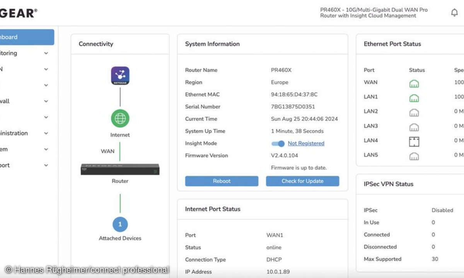
Task: Click the Netgear logo
Action: 18,13
